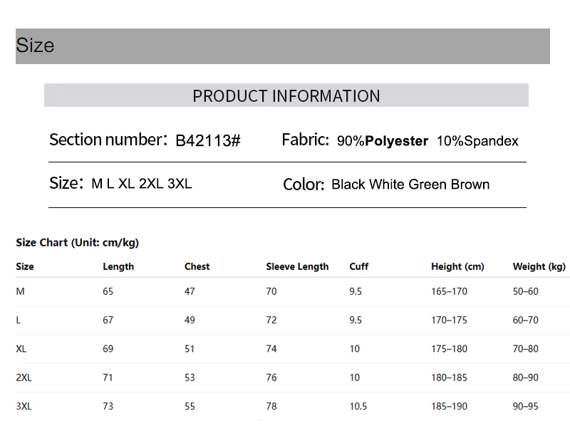Image resolution: width=570 pixels, height=431 pixels.
Task: Click the Size Chart (Unit: cm/kg) heading
Action: point(78,242)
